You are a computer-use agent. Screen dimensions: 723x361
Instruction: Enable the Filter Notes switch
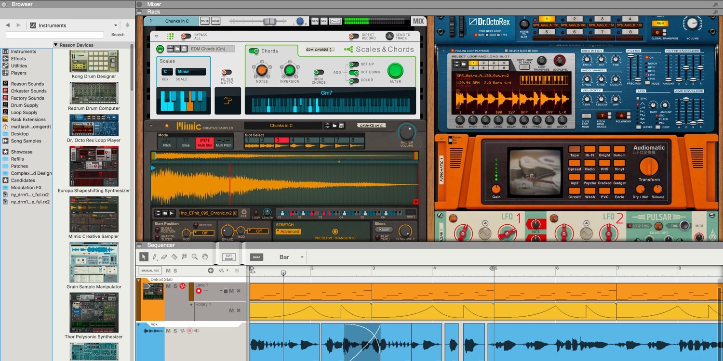[x=227, y=73]
